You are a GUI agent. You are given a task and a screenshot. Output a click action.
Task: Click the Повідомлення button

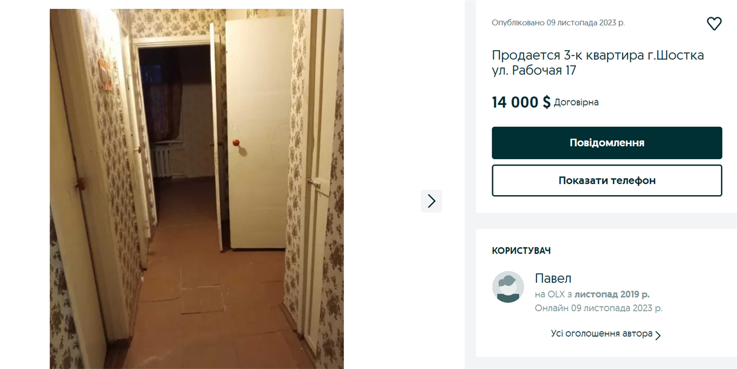[607, 143]
